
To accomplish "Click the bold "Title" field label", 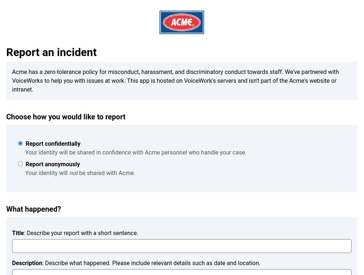I will tap(18, 233).
